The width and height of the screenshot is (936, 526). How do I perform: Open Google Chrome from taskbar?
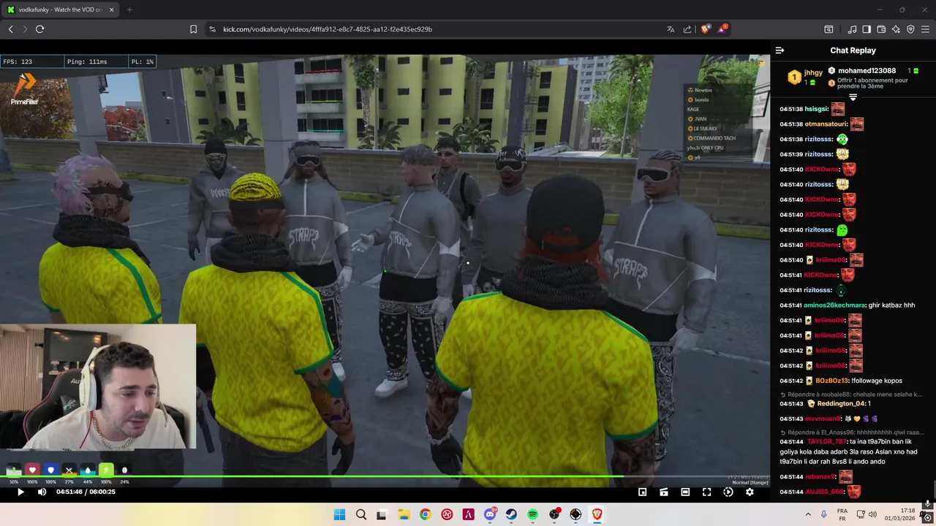425,514
